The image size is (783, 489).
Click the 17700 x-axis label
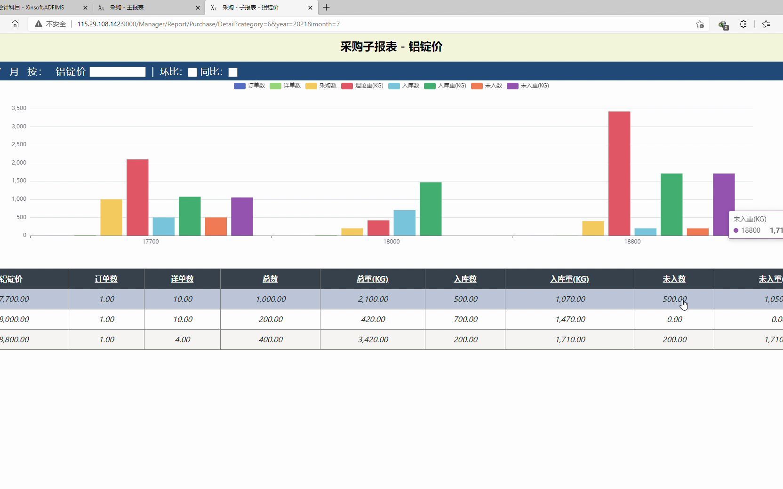[x=151, y=242]
